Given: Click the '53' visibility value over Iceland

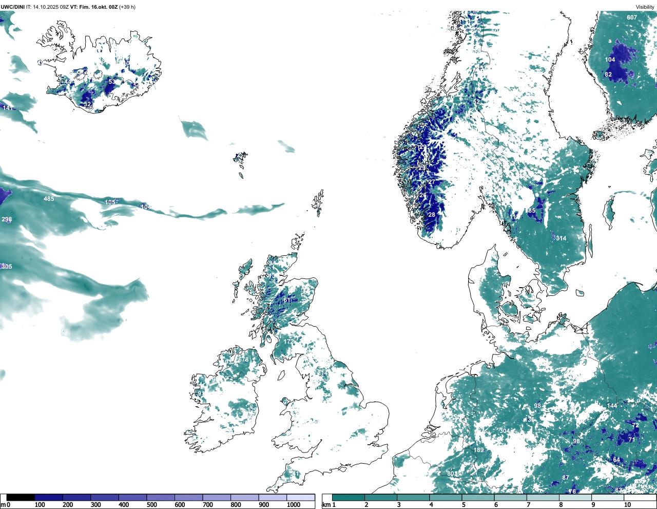Looking at the screenshot, I should 112,82.
